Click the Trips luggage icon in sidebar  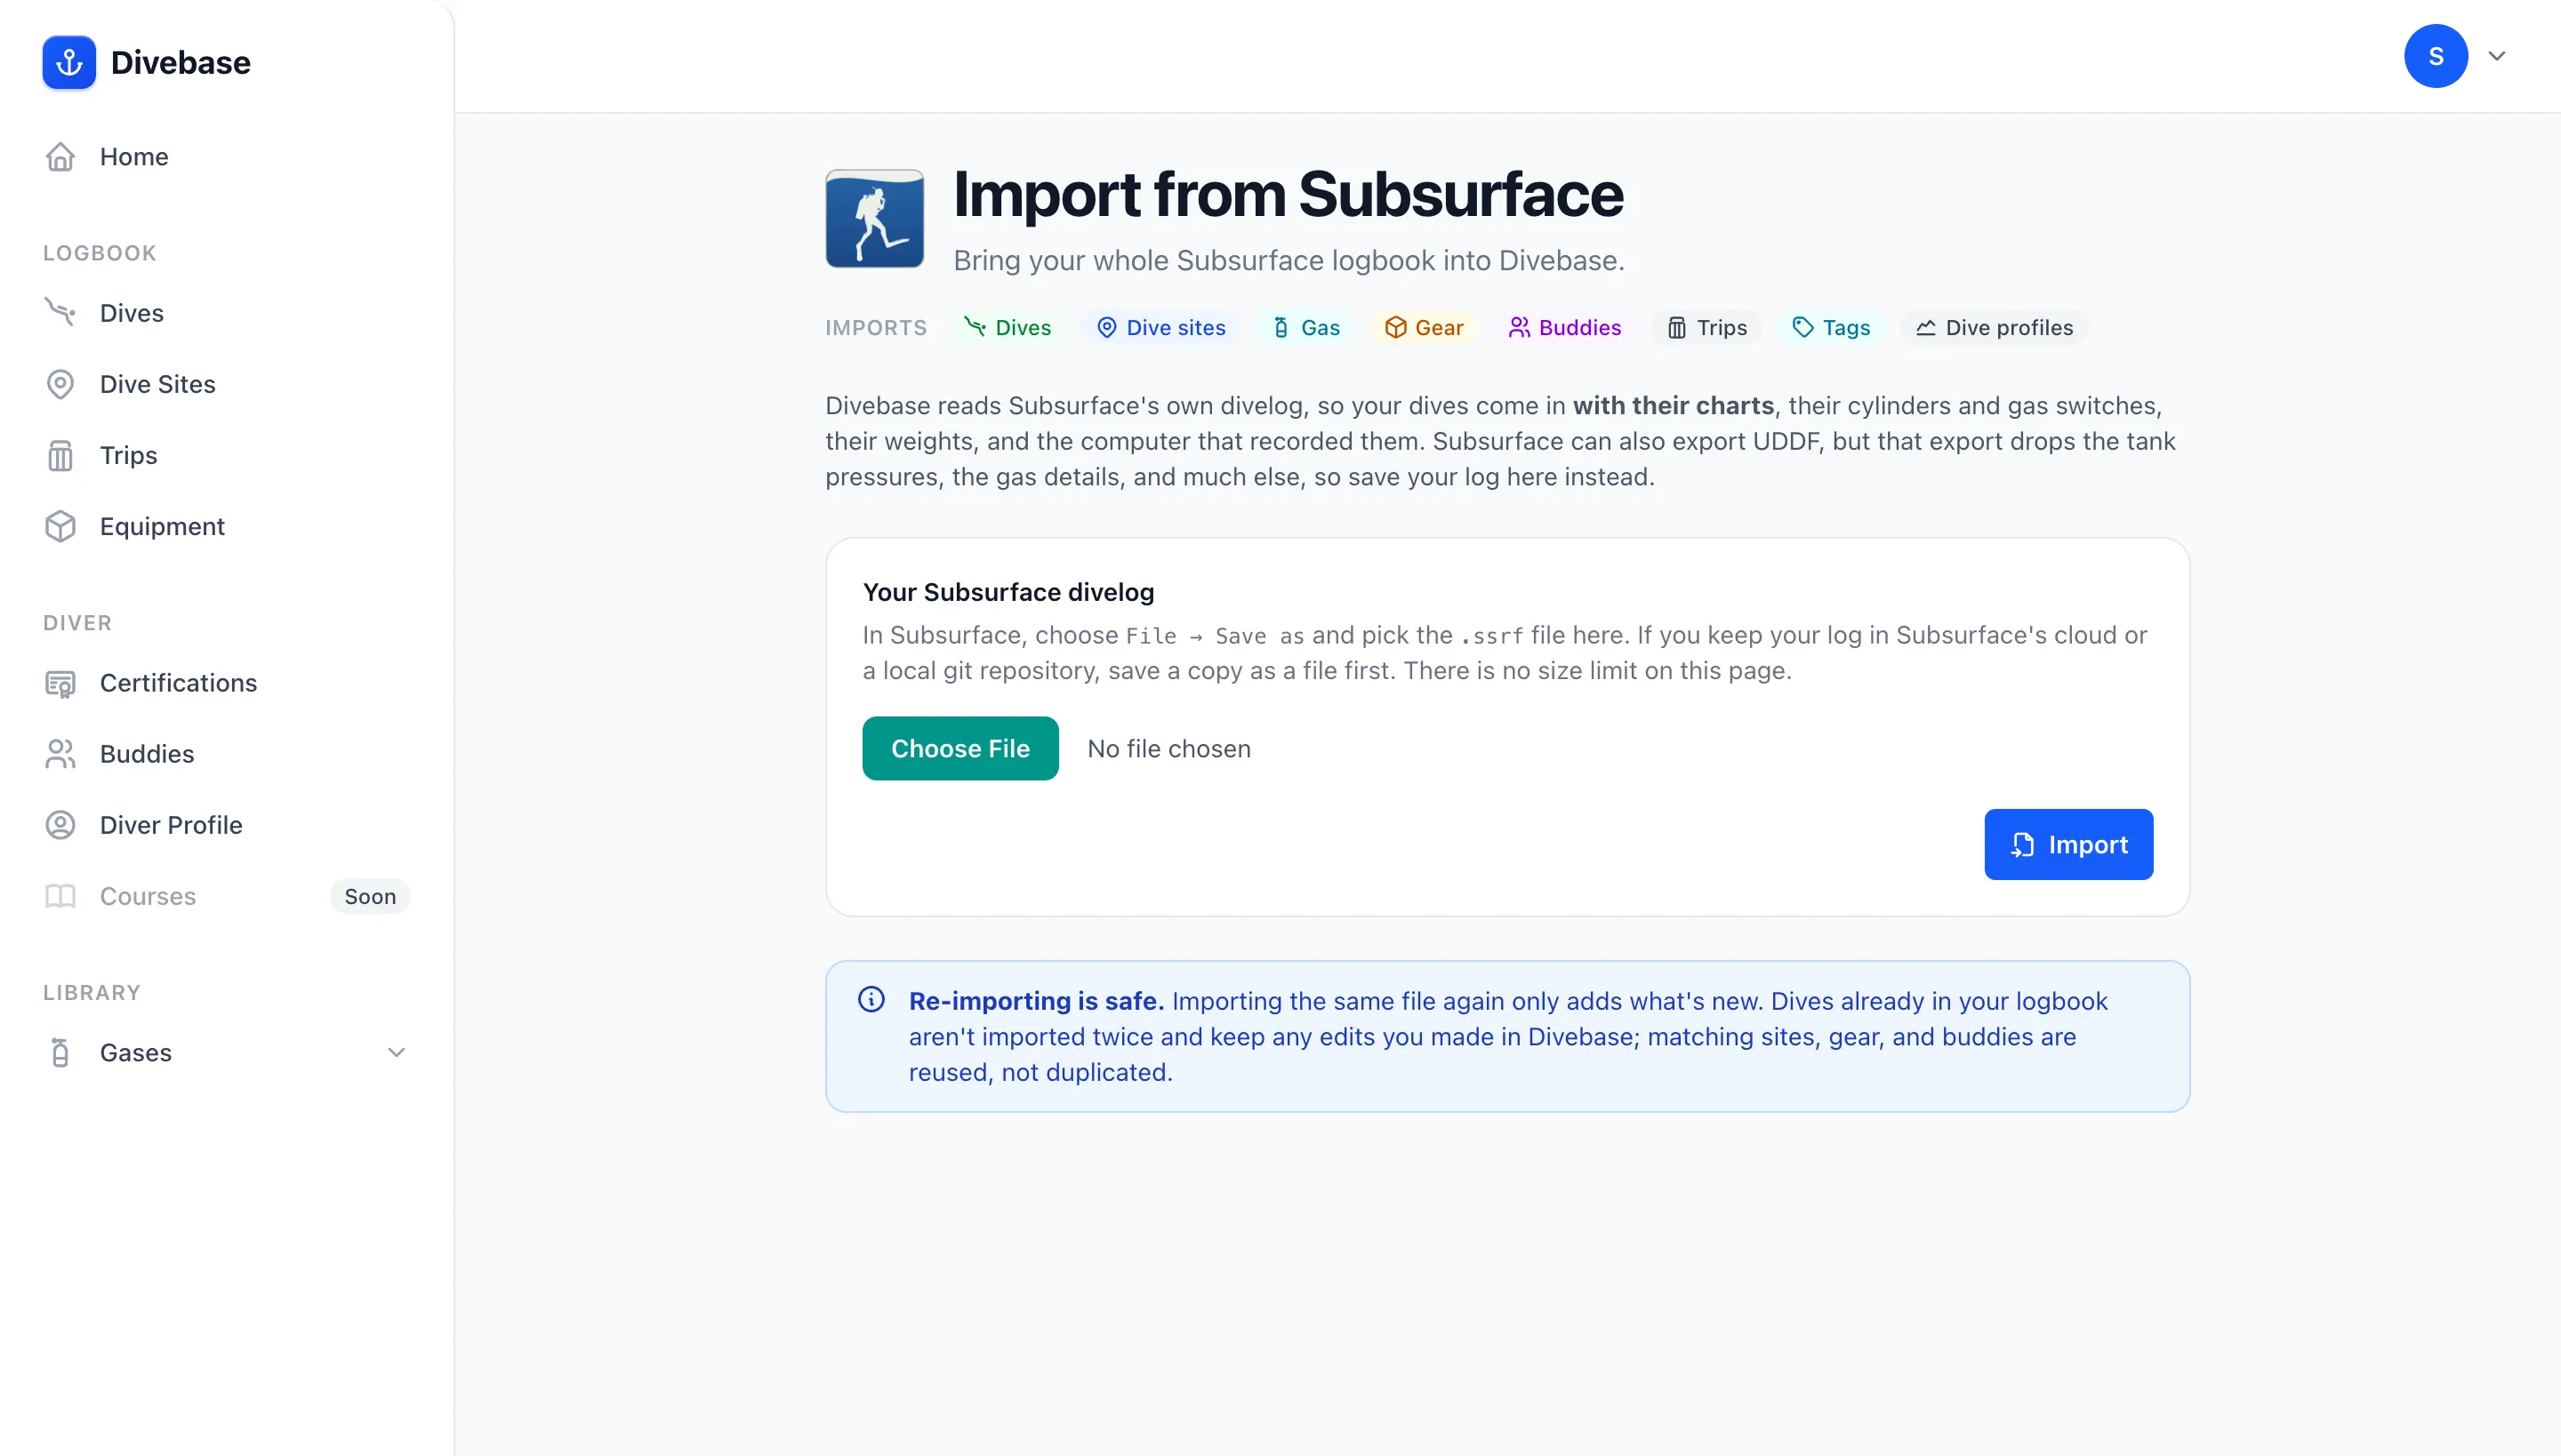pyautogui.click(x=60, y=455)
